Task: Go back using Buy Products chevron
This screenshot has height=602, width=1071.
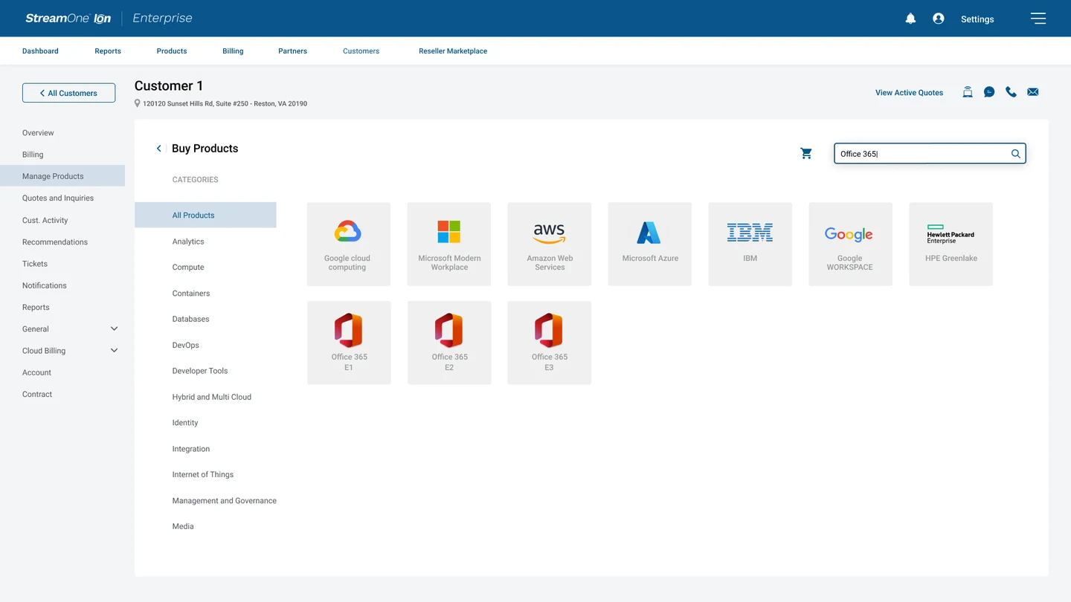Action: 158,149
